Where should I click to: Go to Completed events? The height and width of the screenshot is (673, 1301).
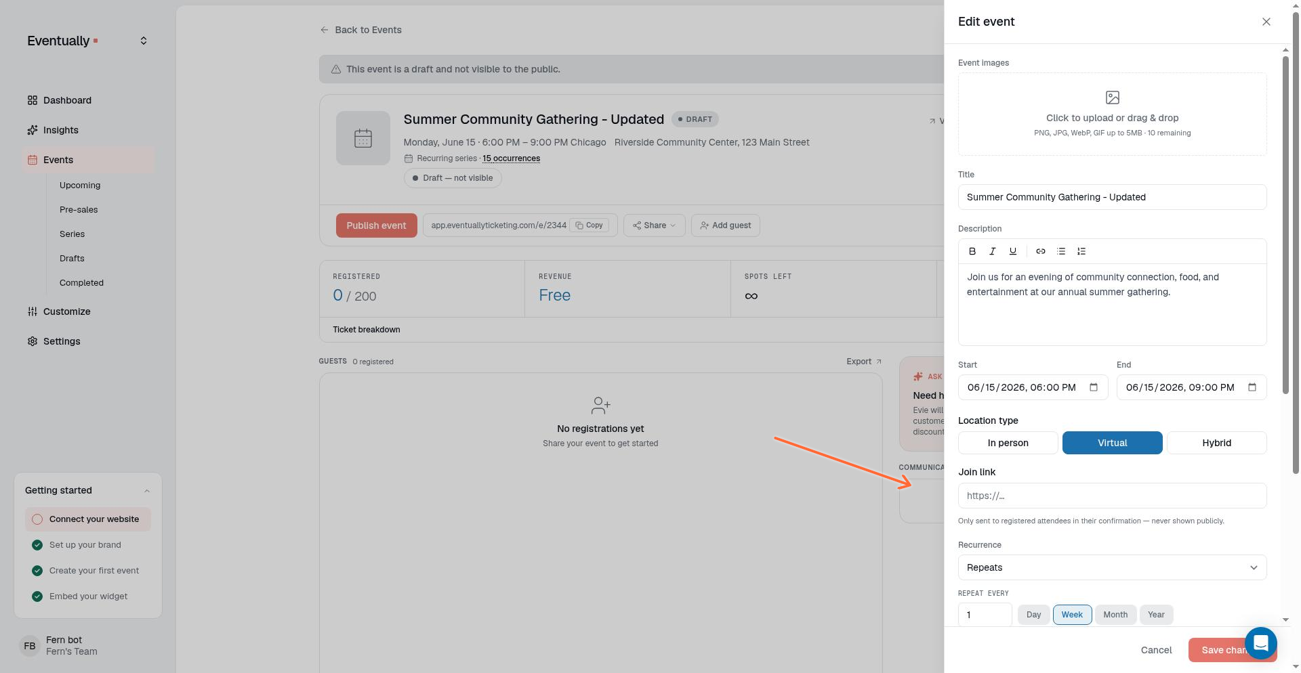(81, 283)
